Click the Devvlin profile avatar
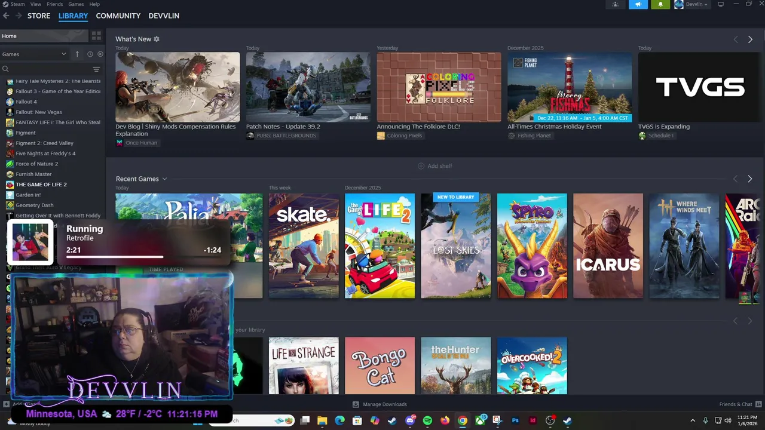This screenshot has height=430, width=765. click(679, 4)
